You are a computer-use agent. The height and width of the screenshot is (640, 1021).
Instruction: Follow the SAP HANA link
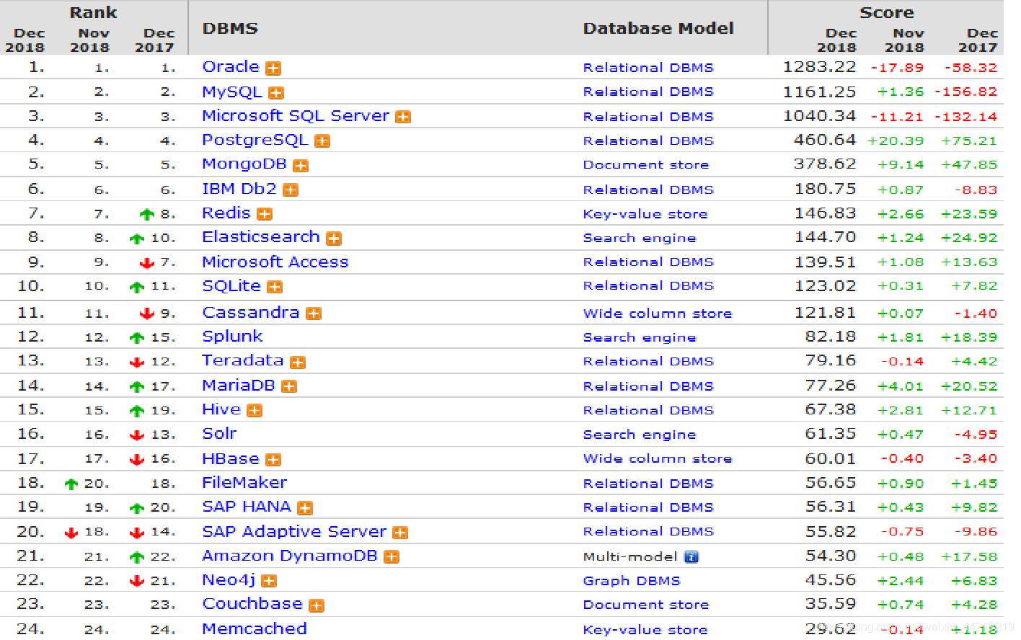coord(247,507)
